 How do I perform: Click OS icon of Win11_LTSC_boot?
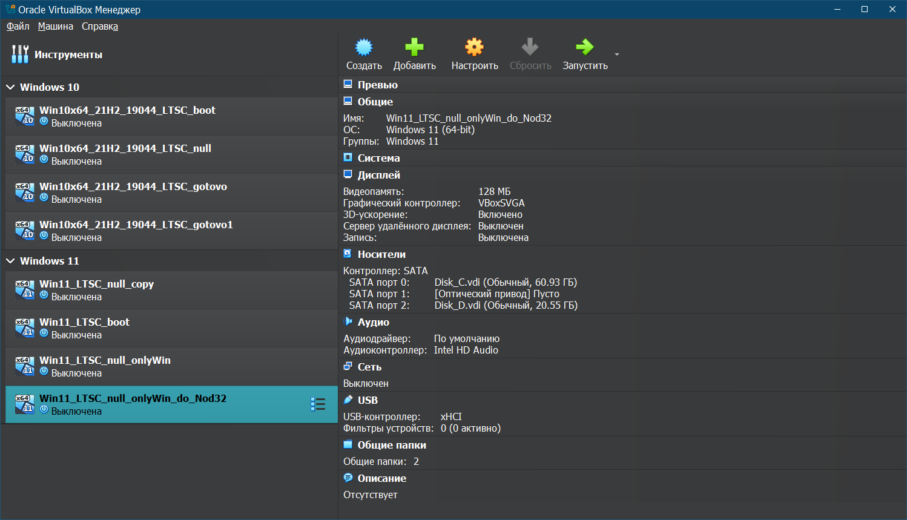pos(25,328)
